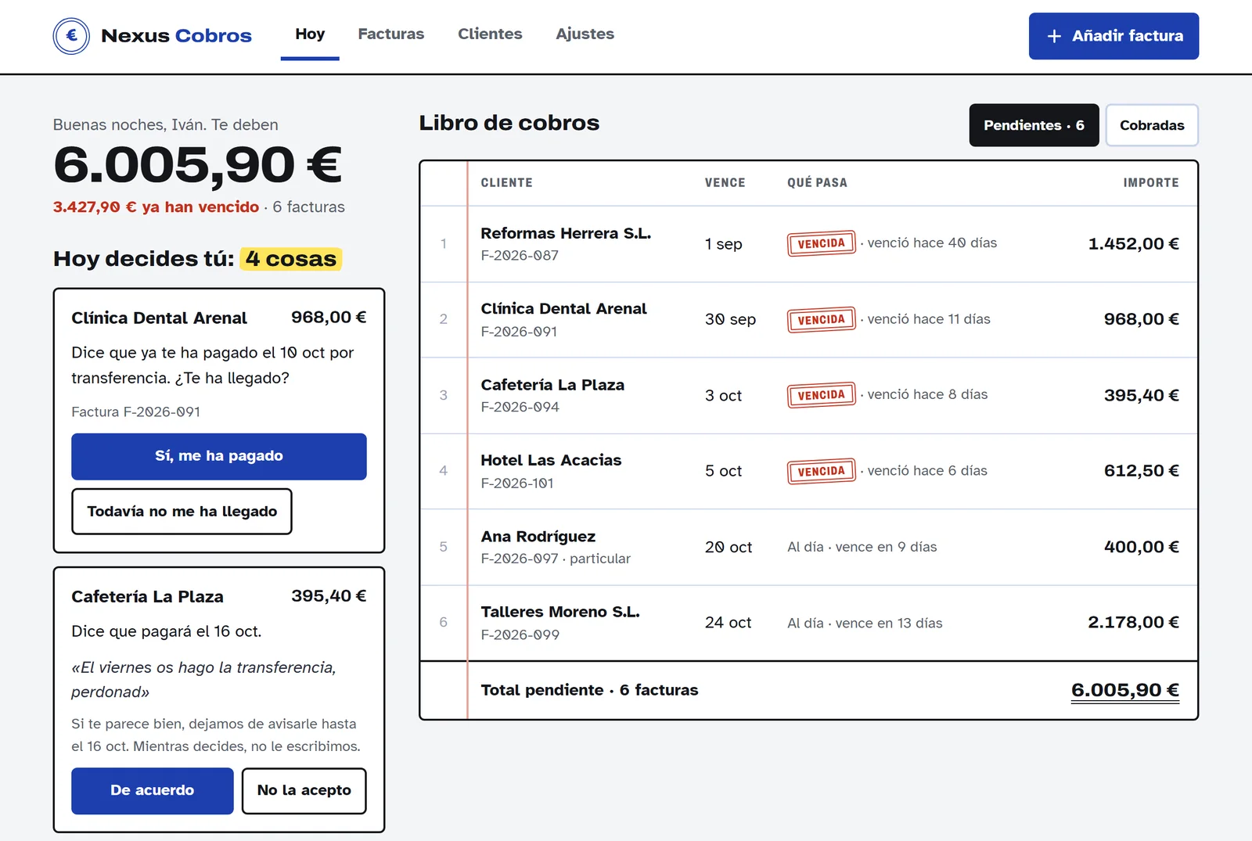Choose 'Todavía no me ha llegado'
Screen dimensions: 1252x841
click(x=182, y=512)
